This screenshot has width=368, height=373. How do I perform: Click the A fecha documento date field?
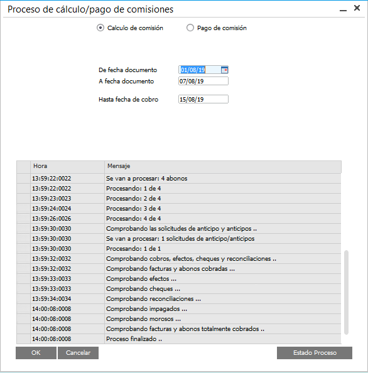tap(203, 81)
